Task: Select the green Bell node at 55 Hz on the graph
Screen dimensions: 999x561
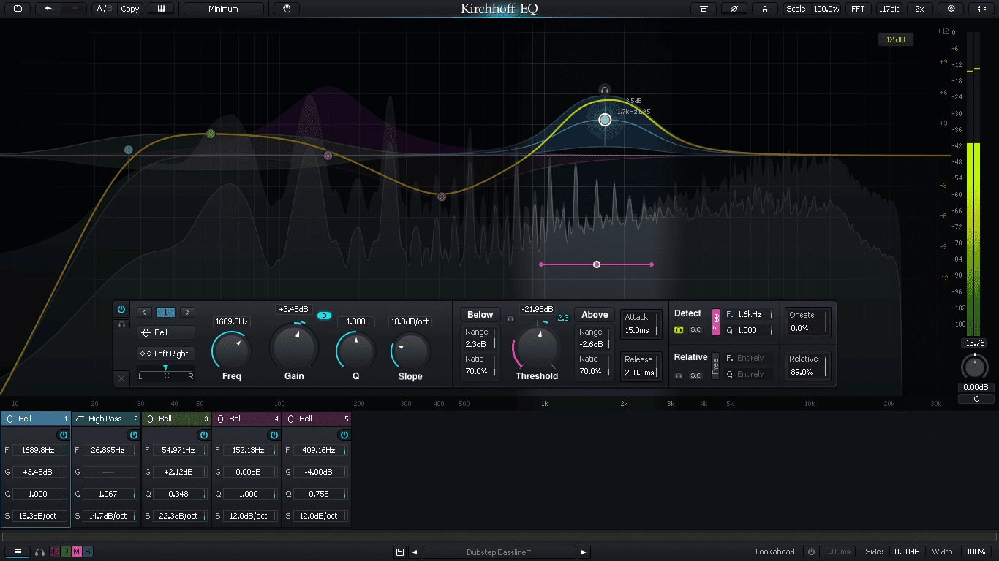Action: click(x=211, y=134)
